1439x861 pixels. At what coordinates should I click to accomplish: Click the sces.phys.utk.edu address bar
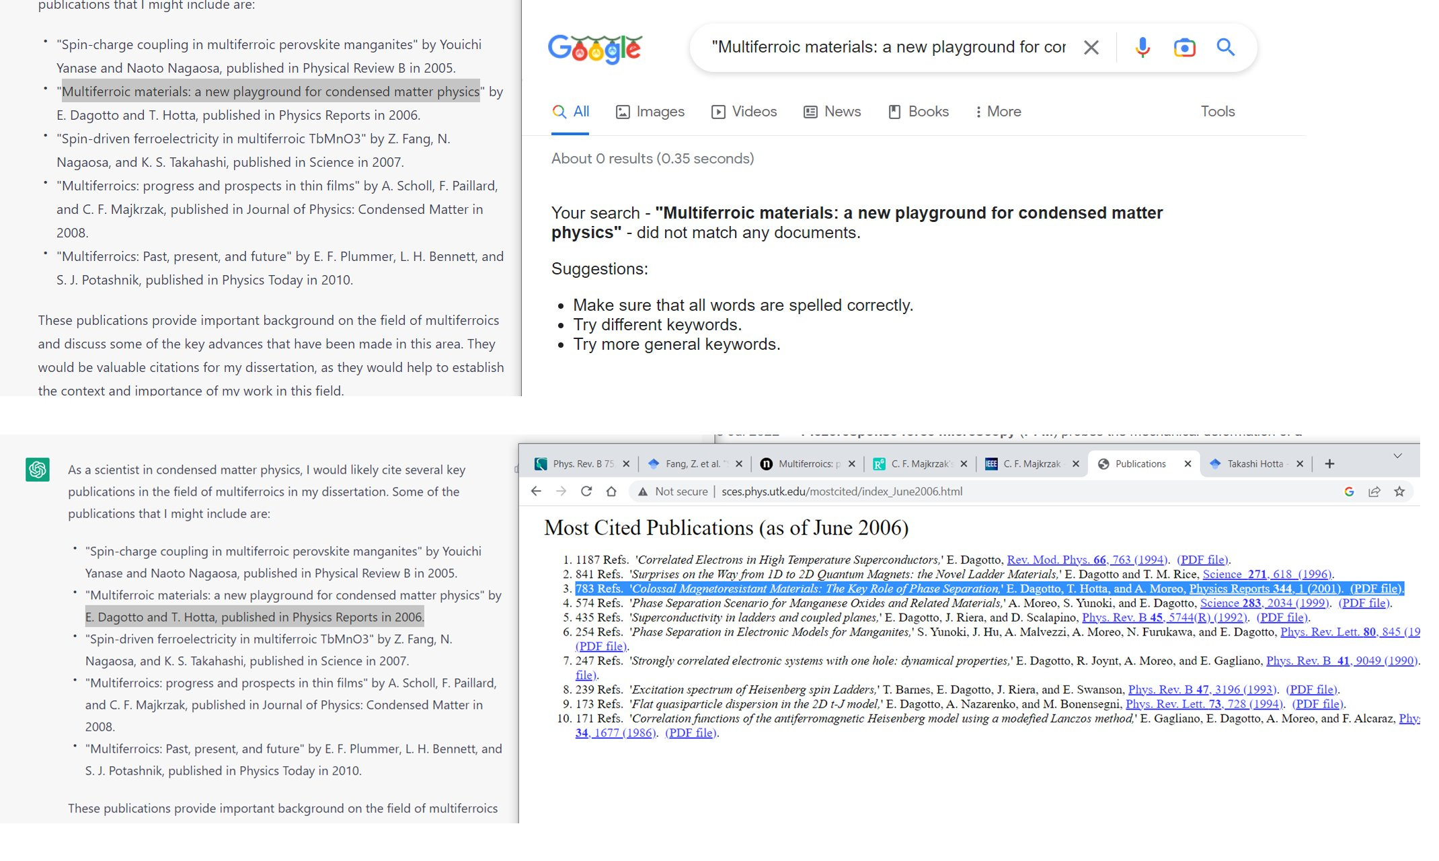pos(842,492)
